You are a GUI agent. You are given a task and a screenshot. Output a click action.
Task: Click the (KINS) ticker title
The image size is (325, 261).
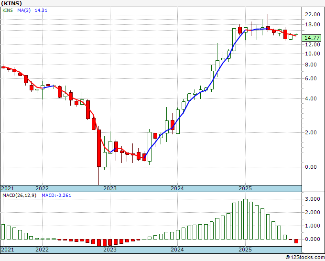click(11, 3)
